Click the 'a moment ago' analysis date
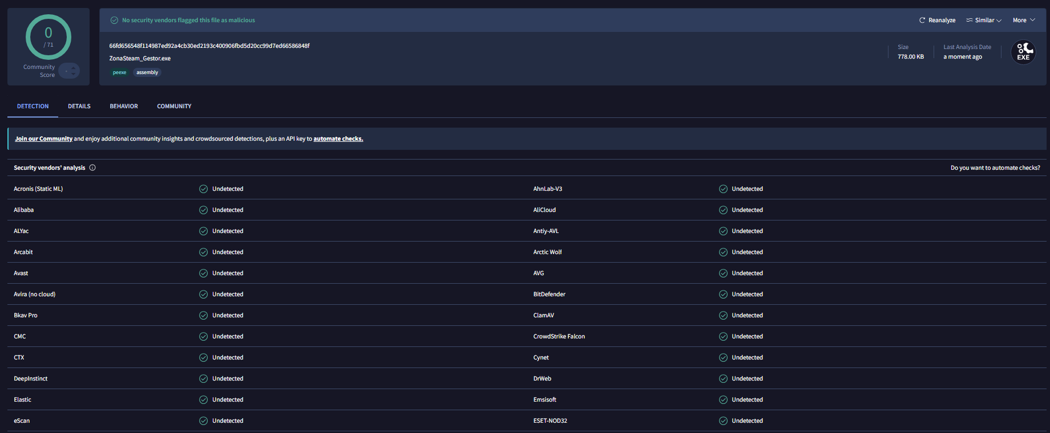Screen dimensions: 1050x433 tap(963, 56)
